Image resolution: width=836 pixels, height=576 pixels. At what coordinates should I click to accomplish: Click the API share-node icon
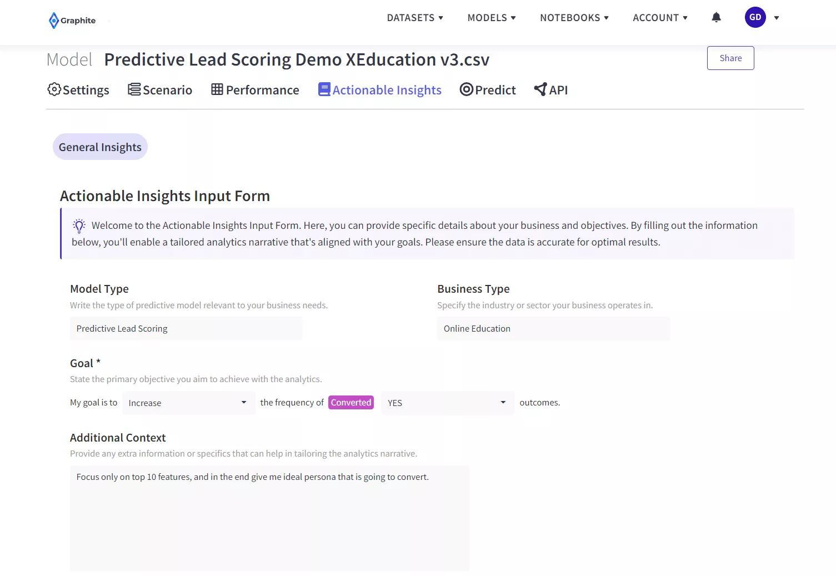pos(540,89)
